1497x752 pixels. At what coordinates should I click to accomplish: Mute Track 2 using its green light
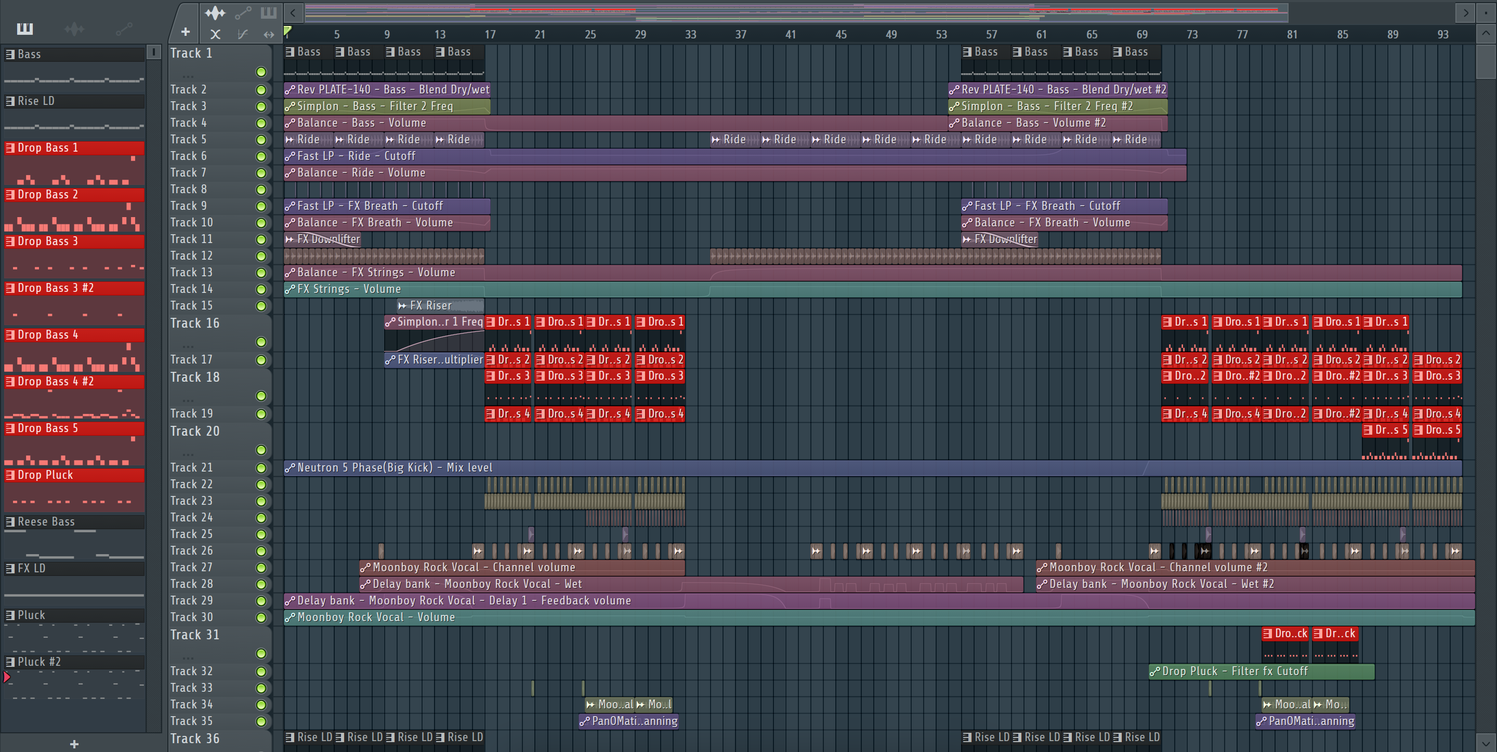pos(261,90)
